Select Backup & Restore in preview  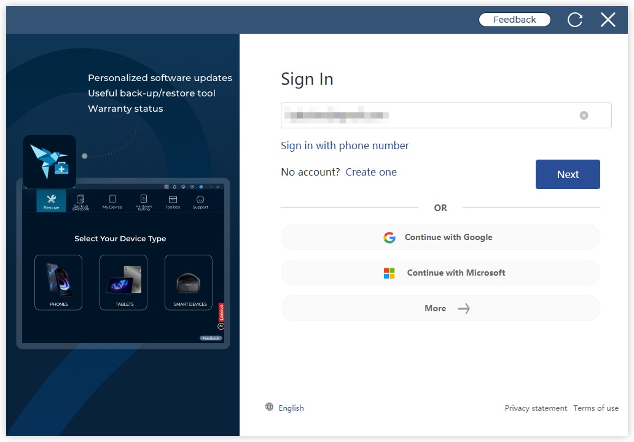click(x=80, y=202)
